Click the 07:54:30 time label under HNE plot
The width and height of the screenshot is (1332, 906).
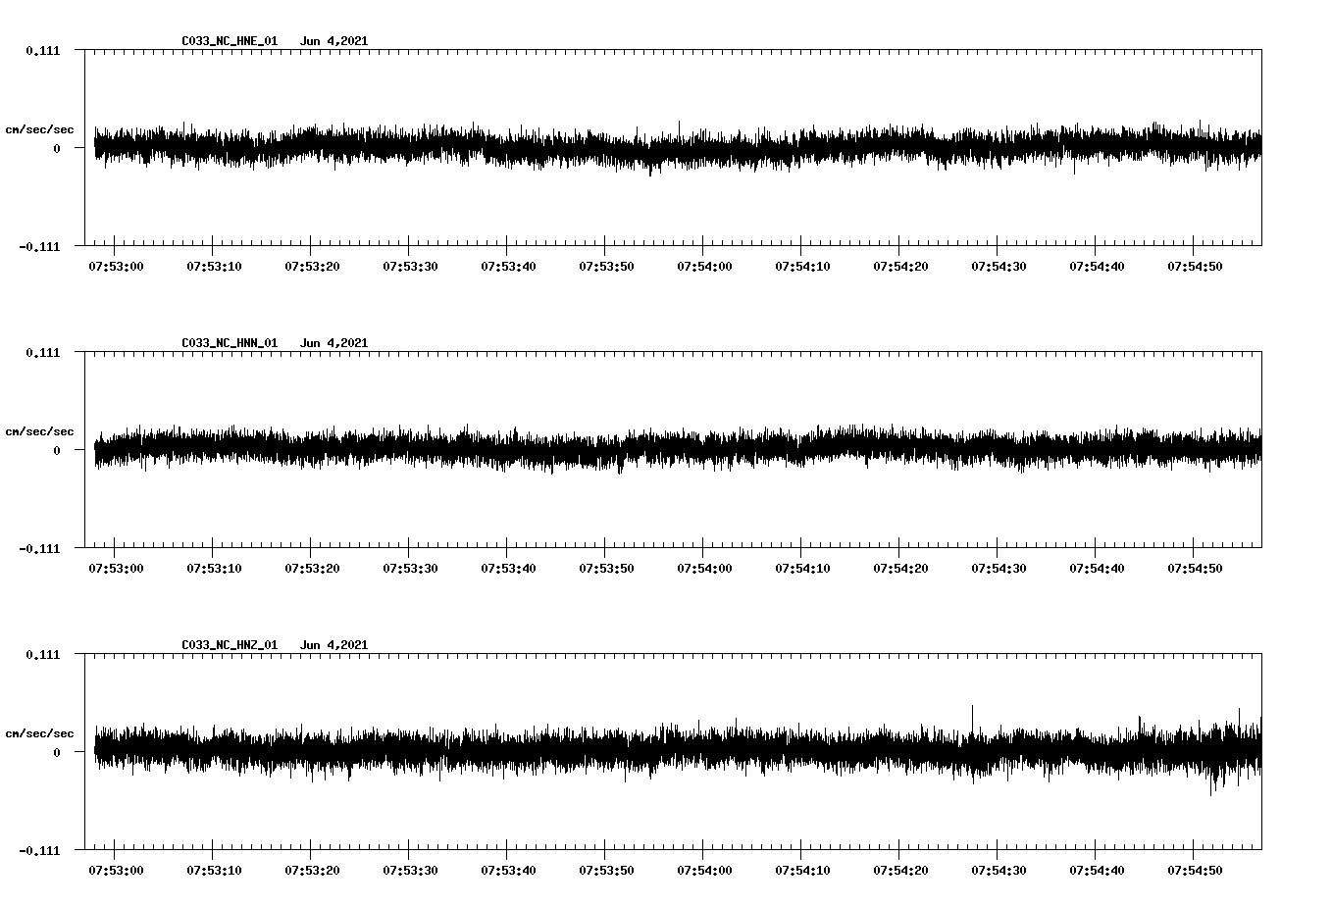[999, 266]
